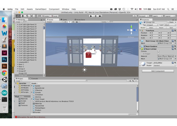Open the Layer dropdown (Default)
The image size is (177, 126).
point(170,25)
